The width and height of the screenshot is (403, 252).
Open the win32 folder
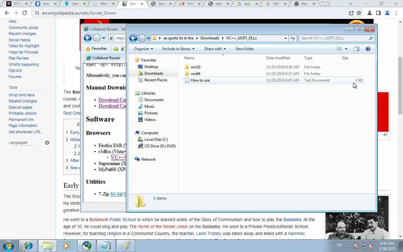[195, 67]
